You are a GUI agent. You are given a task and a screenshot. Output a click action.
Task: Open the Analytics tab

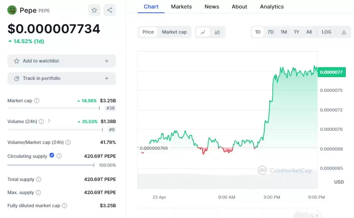coord(272,7)
